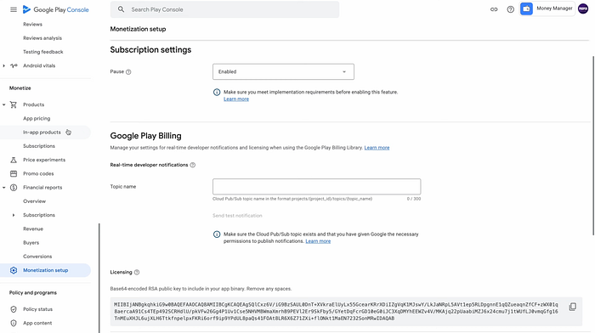
Task: Expand the Subscriptions financial report arrow
Action: pyautogui.click(x=14, y=215)
